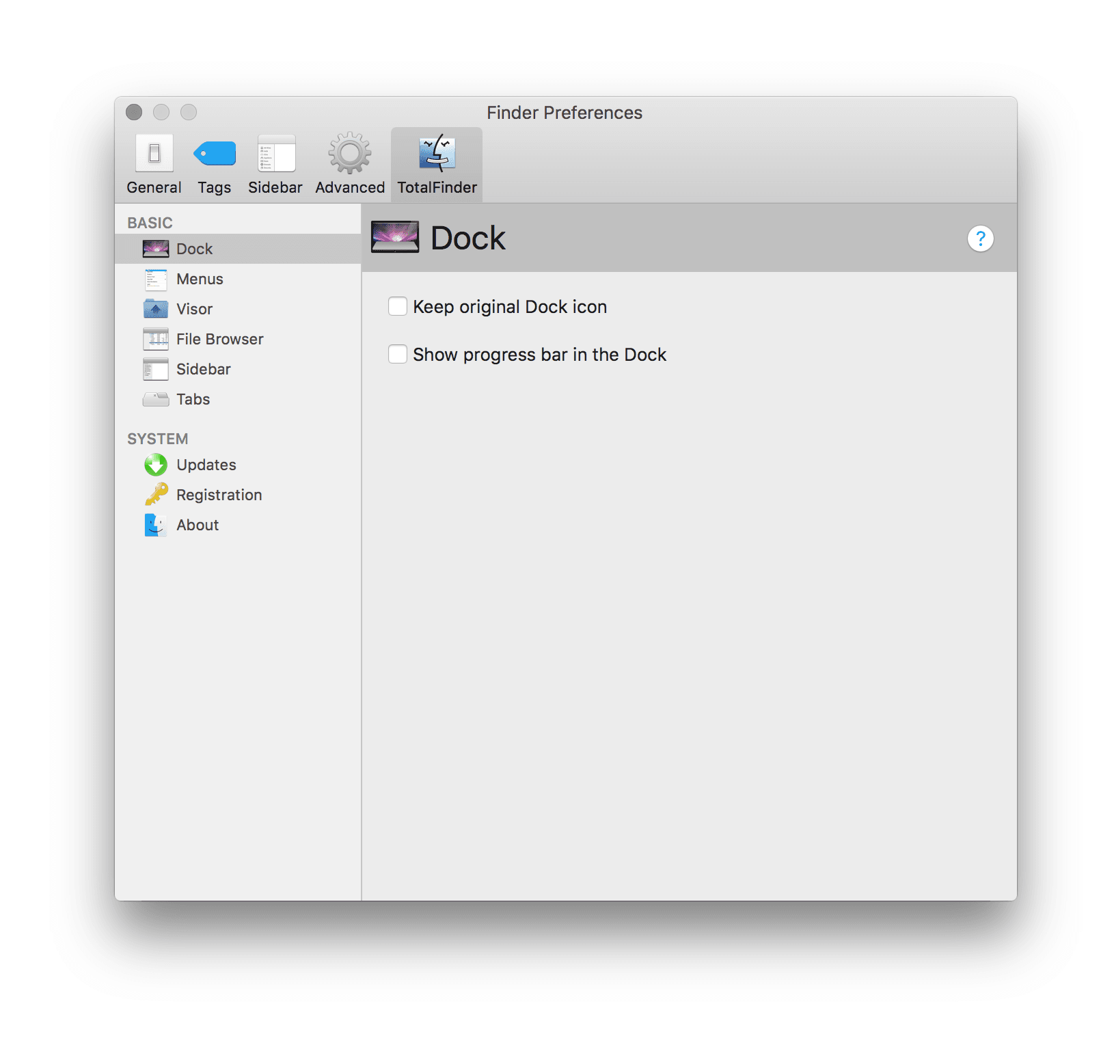Viewport: 1114px width, 1051px height.
Task: Enable Show progress bar in the Dock
Action: pos(398,354)
